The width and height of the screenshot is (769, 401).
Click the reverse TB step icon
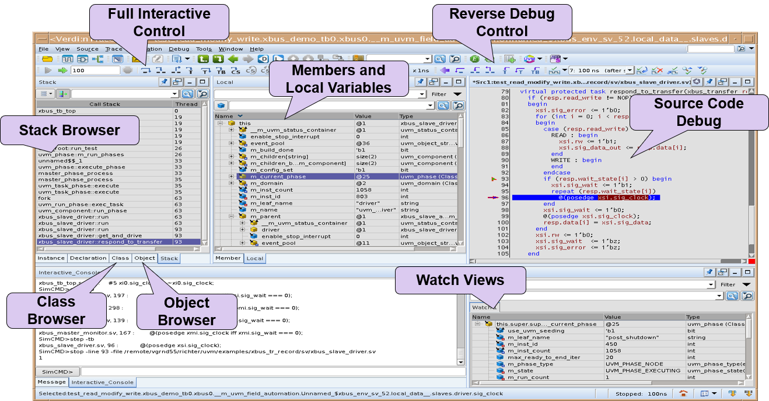(536, 71)
